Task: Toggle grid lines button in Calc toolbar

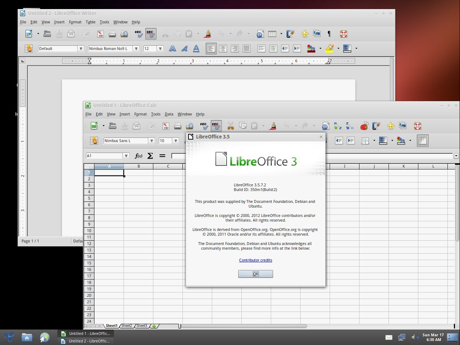Action: (x=423, y=141)
